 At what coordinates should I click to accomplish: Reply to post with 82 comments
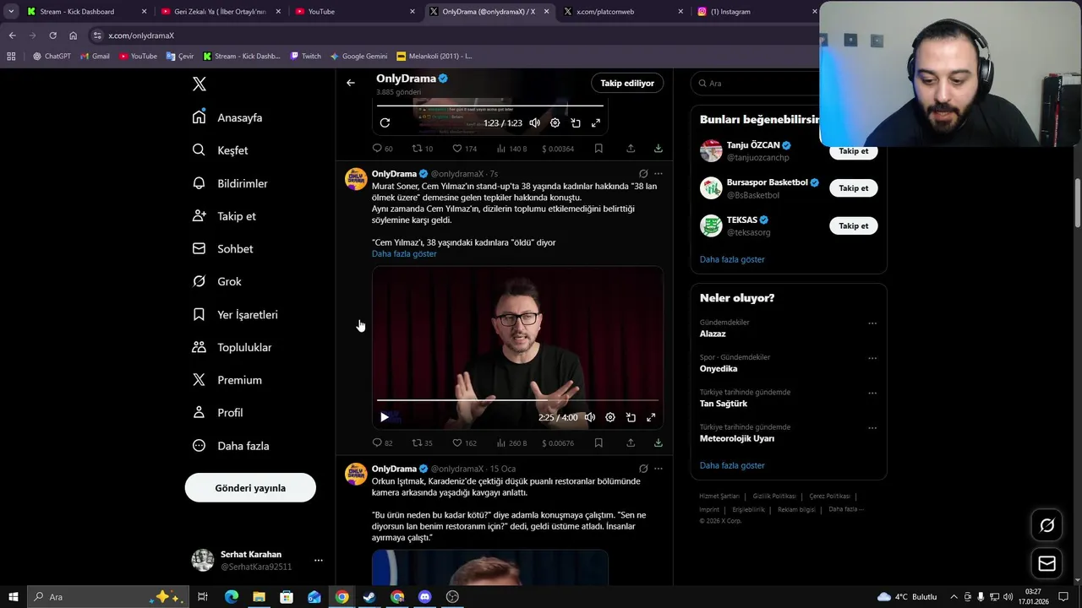click(x=382, y=442)
